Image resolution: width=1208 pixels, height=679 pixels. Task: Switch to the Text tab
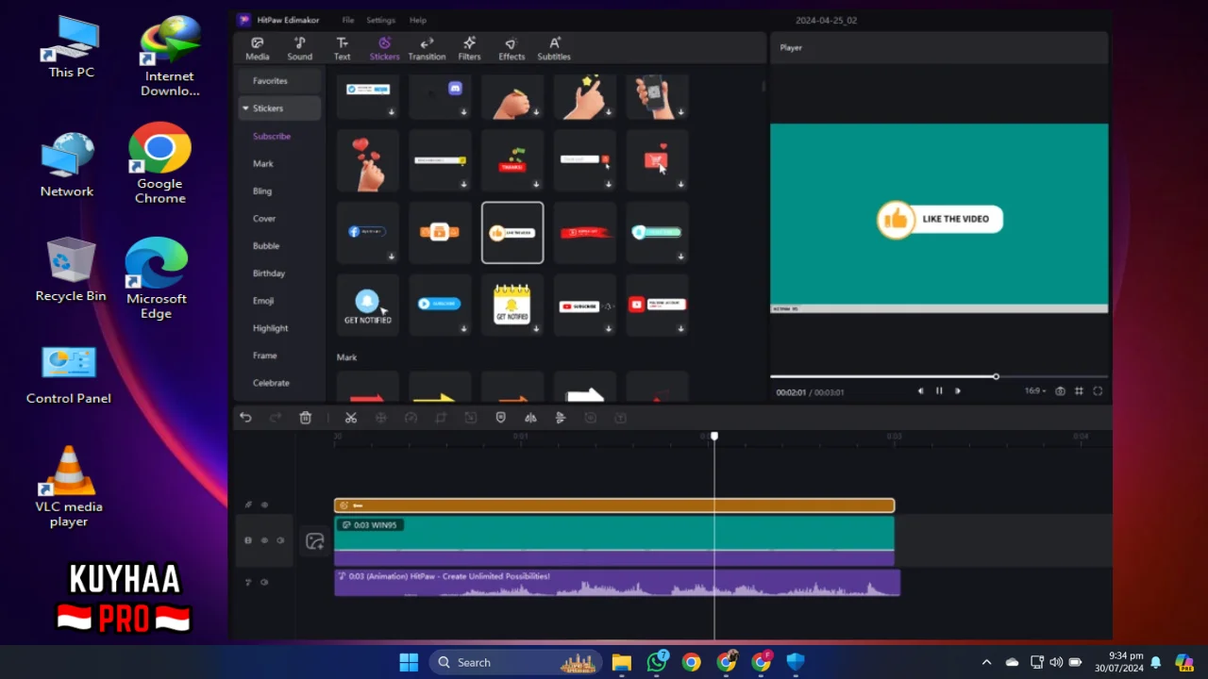(342, 49)
